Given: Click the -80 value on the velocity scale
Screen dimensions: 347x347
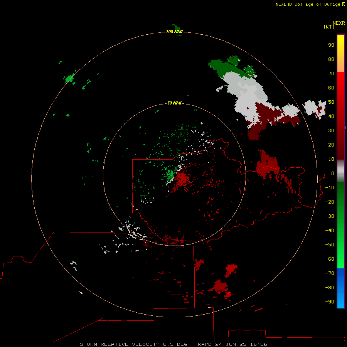Looking at the screenshot, I should pos(330,288).
